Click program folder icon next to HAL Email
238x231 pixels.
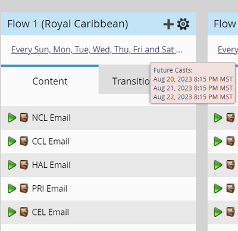[24, 165]
